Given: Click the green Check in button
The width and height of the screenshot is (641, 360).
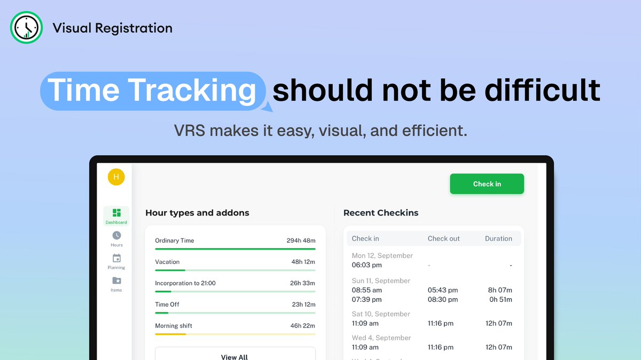Looking at the screenshot, I should click(487, 184).
